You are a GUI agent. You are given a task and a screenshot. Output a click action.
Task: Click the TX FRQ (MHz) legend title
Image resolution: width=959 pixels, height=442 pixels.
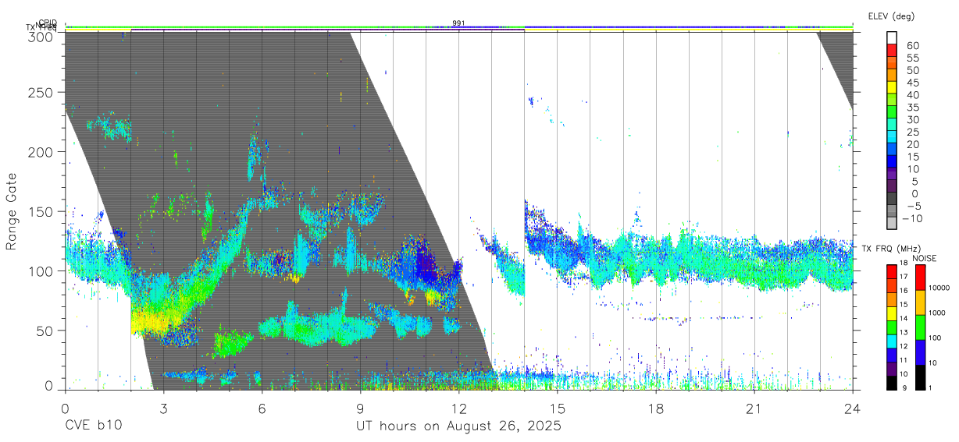pyautogui.click(x=891, y=249)
